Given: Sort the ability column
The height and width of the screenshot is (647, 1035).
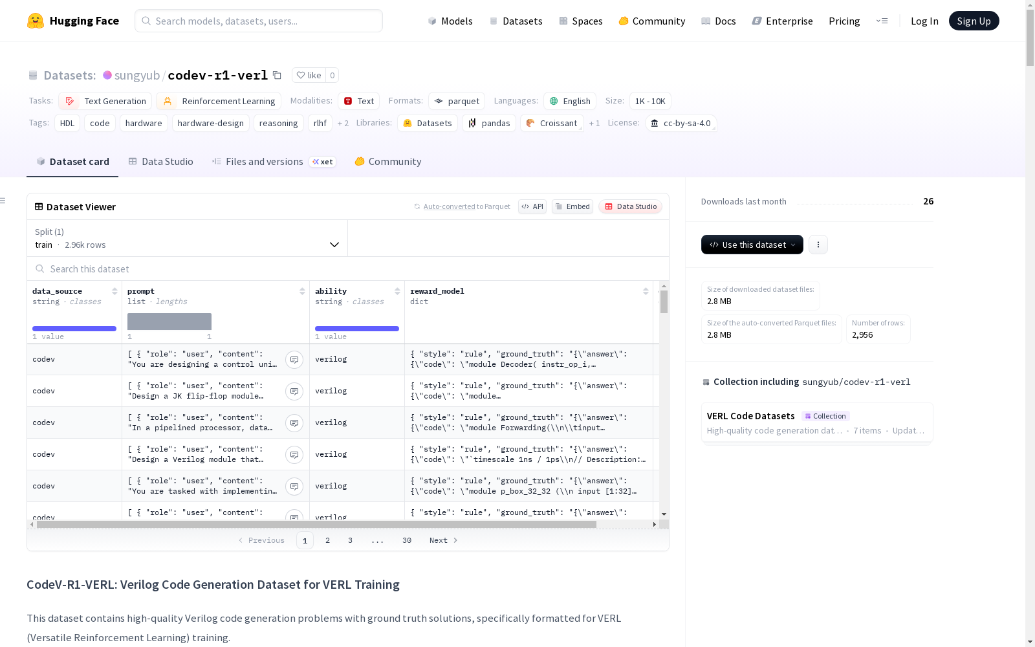Looking at the screenshot, I should 397,291.
